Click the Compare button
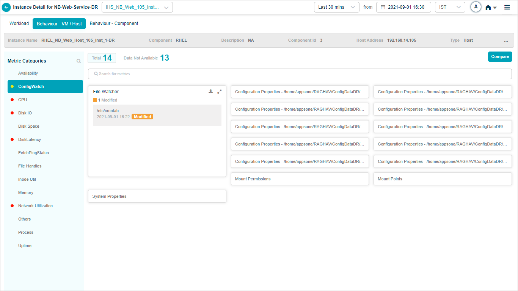Image resolution: width=518 pixels, height=291 pixels. [x=500, y=56]
